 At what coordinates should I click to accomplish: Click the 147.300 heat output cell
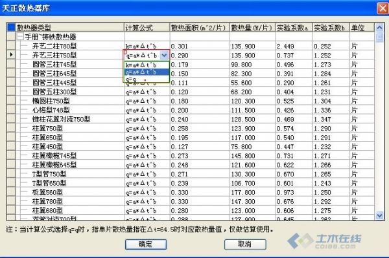coord(253,202)
